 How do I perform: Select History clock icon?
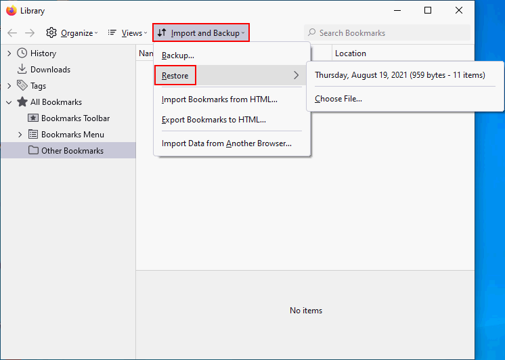(22, 53)
